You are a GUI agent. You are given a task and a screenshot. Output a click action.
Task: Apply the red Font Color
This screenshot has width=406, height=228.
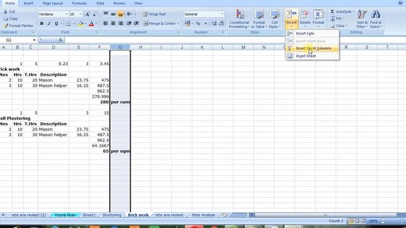(91, 23)
